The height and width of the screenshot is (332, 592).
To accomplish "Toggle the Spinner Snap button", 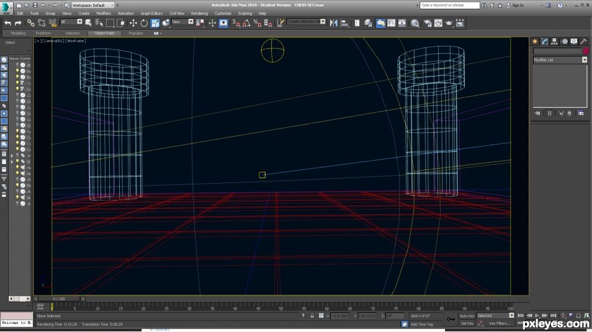I will (268, 24).
